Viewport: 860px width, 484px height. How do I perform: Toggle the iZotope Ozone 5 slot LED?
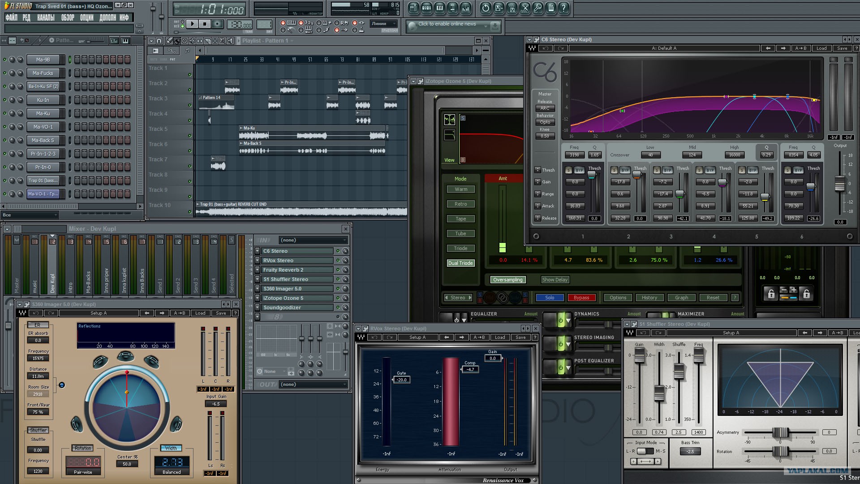click(338, 298)
